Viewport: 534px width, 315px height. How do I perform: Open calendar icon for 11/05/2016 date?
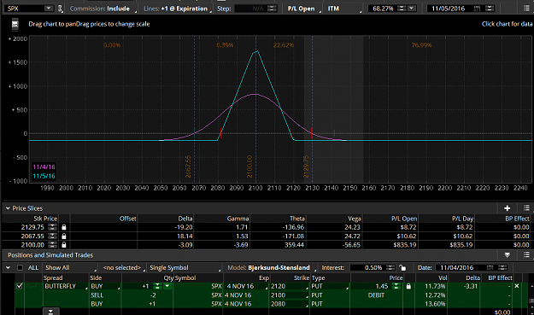477,9
